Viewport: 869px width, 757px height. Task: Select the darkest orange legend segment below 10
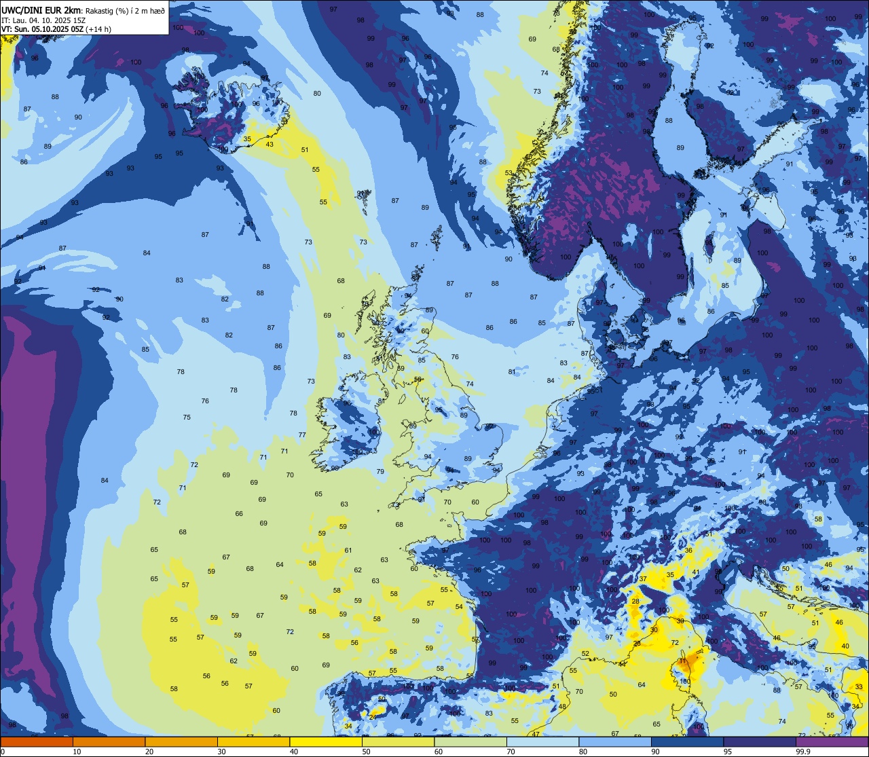click(x=37, y=742)
